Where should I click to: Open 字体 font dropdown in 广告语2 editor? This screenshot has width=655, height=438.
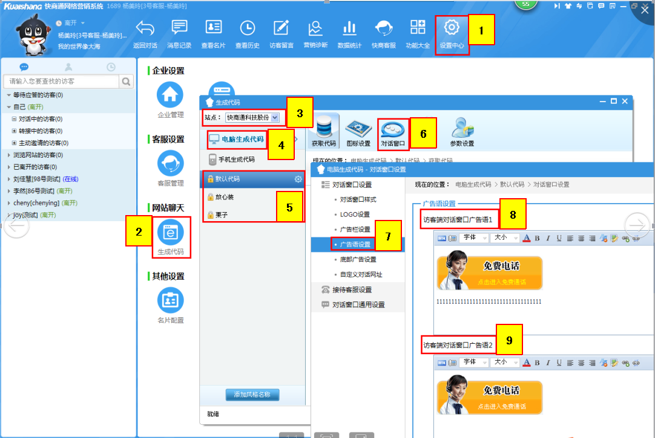pos(474,362)
